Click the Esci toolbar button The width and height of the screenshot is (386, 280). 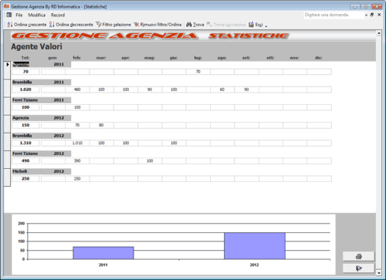point(256,25)
